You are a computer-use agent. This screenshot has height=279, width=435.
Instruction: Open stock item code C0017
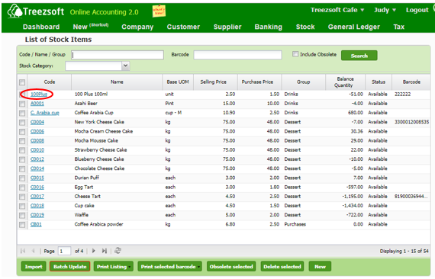[37, 197]
